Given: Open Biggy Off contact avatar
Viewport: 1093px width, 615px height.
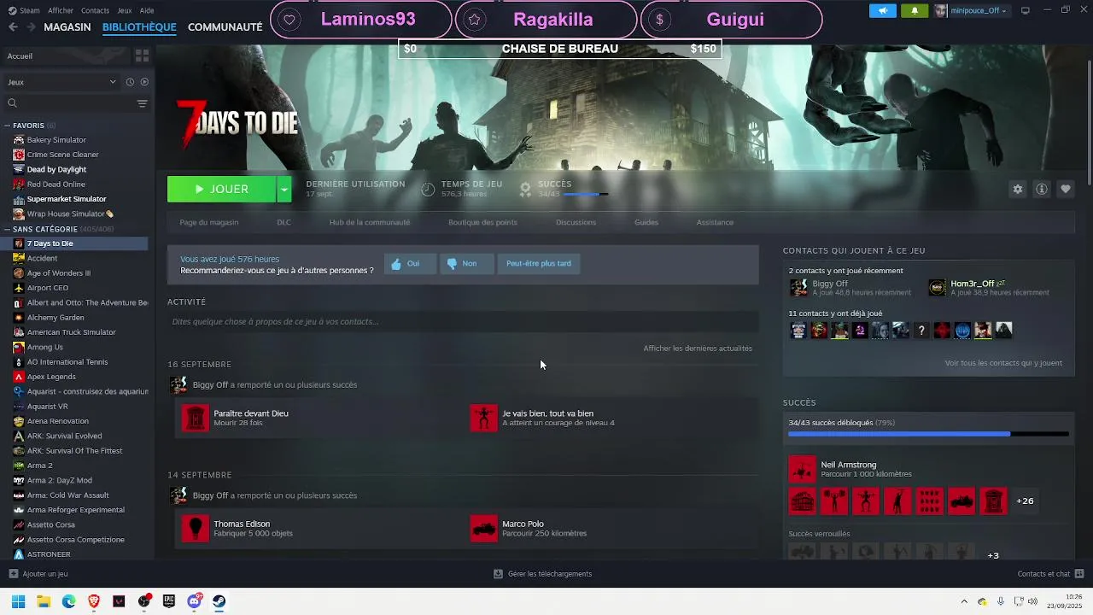Looking at the screenshot, I should pos(798,288).
